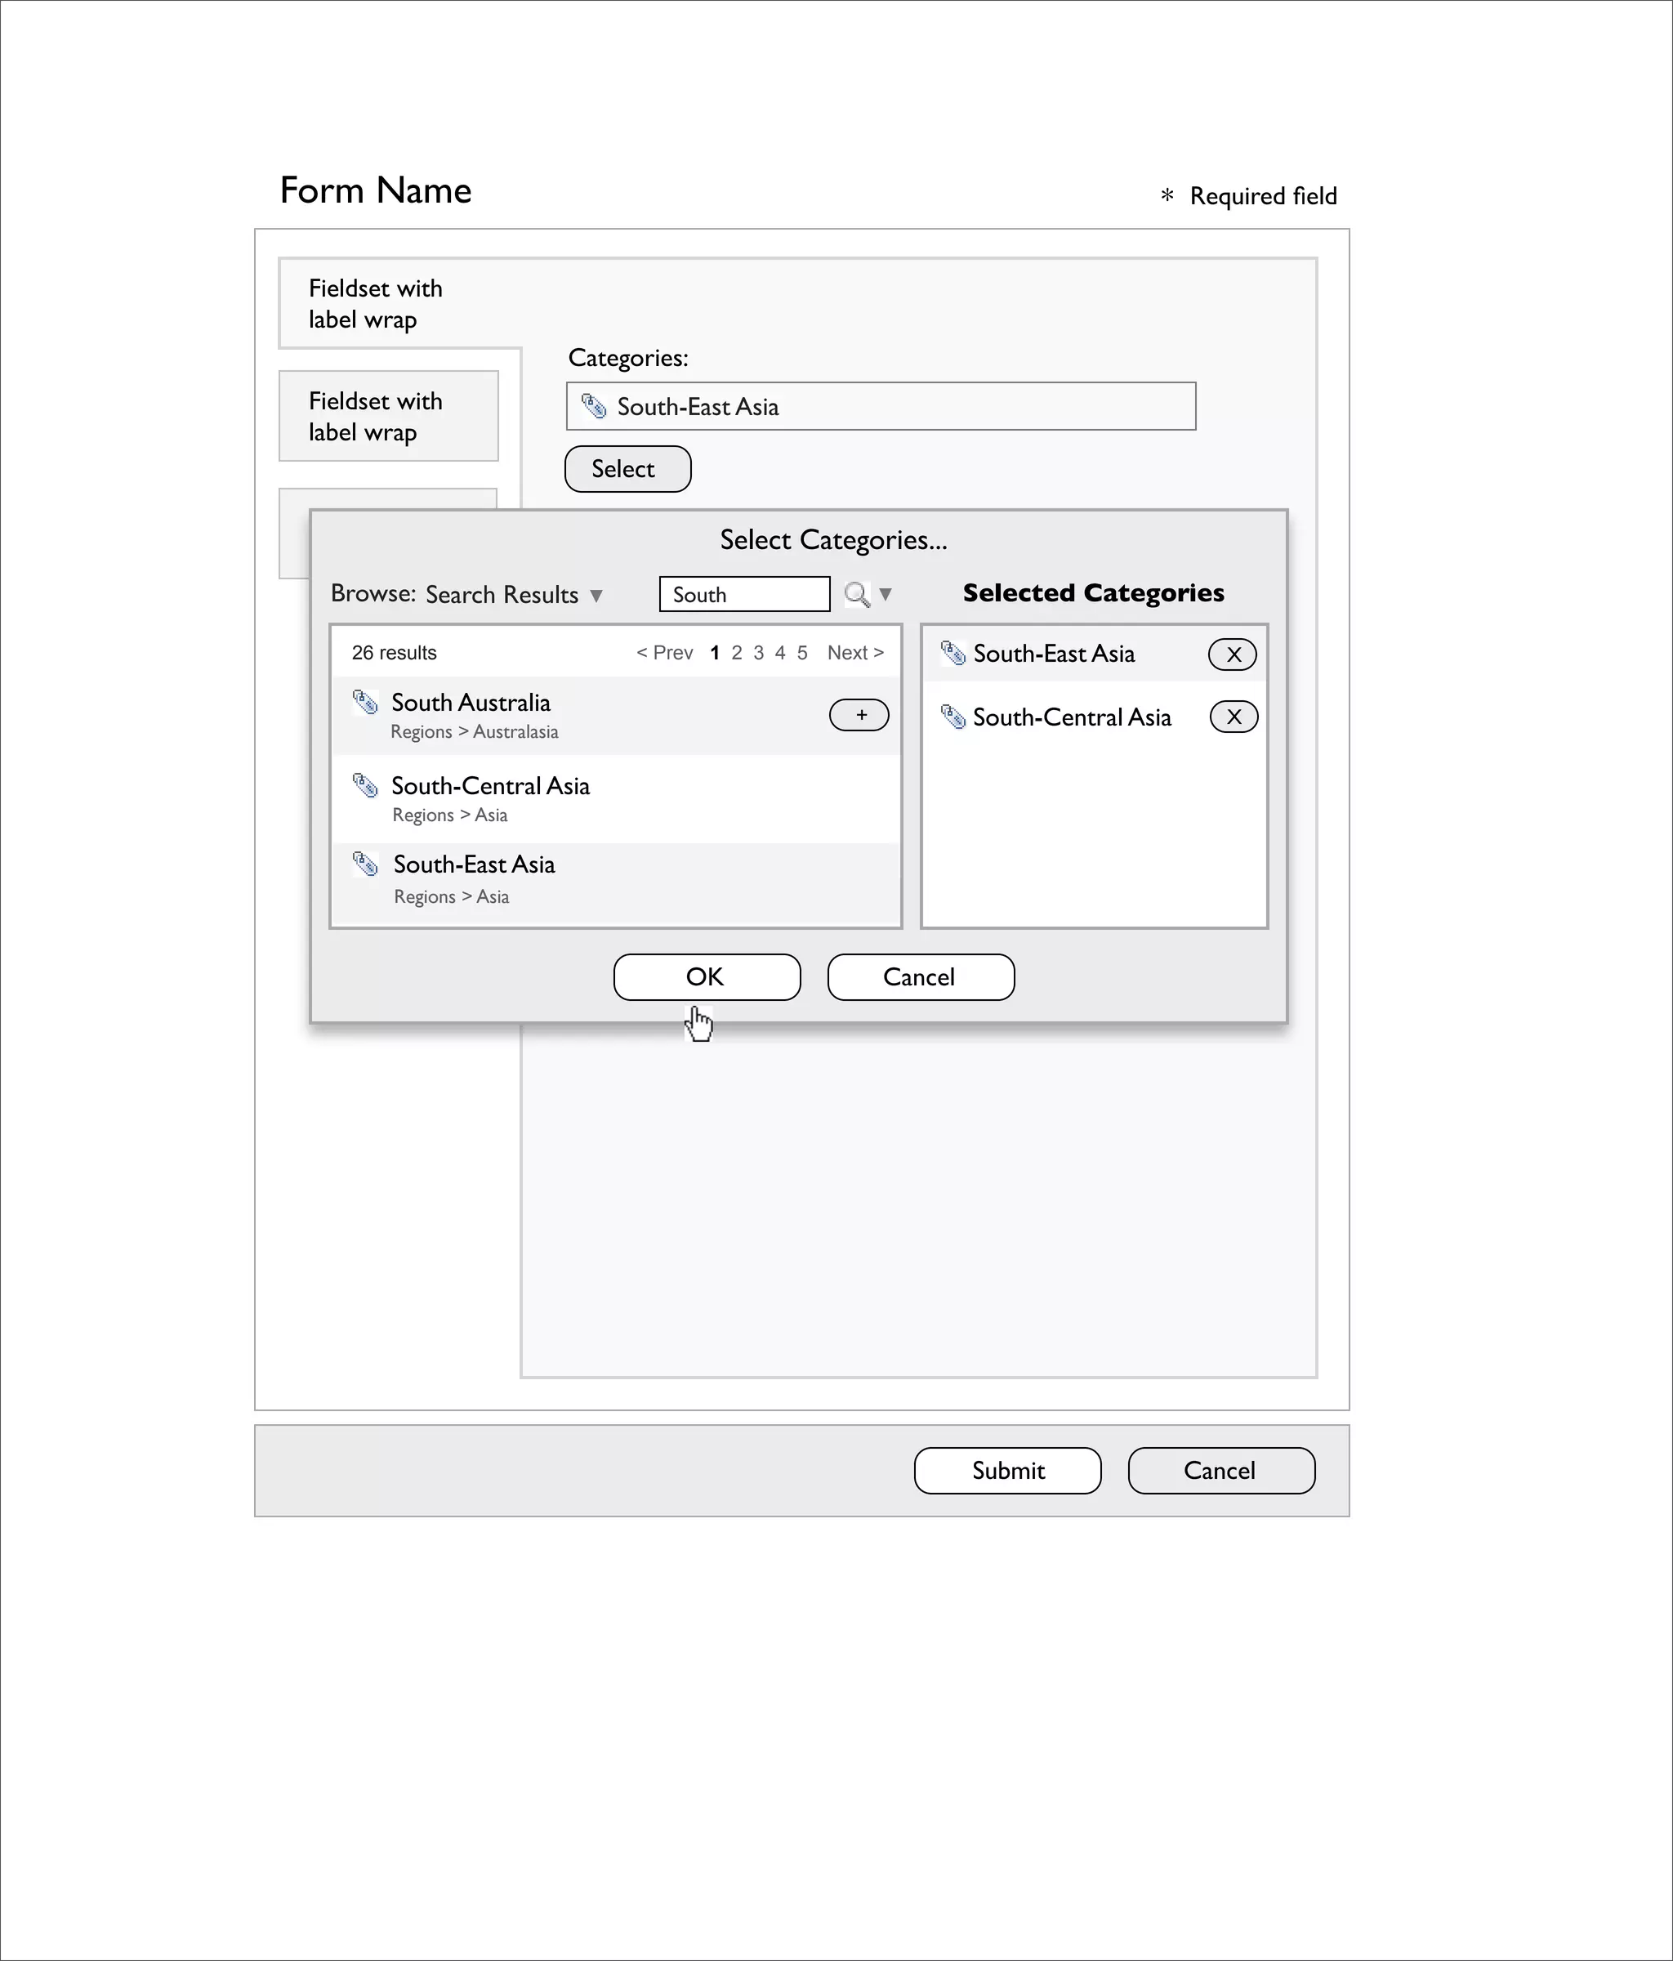Open second Fieldset with label wrap tab
Image resolution: width=1673 pixels, height=1961 pixels.
pos(388,417)
